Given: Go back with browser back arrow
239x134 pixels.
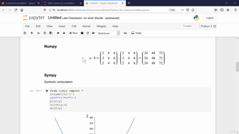Looking at the screenshot, I should tap(4, 10).
